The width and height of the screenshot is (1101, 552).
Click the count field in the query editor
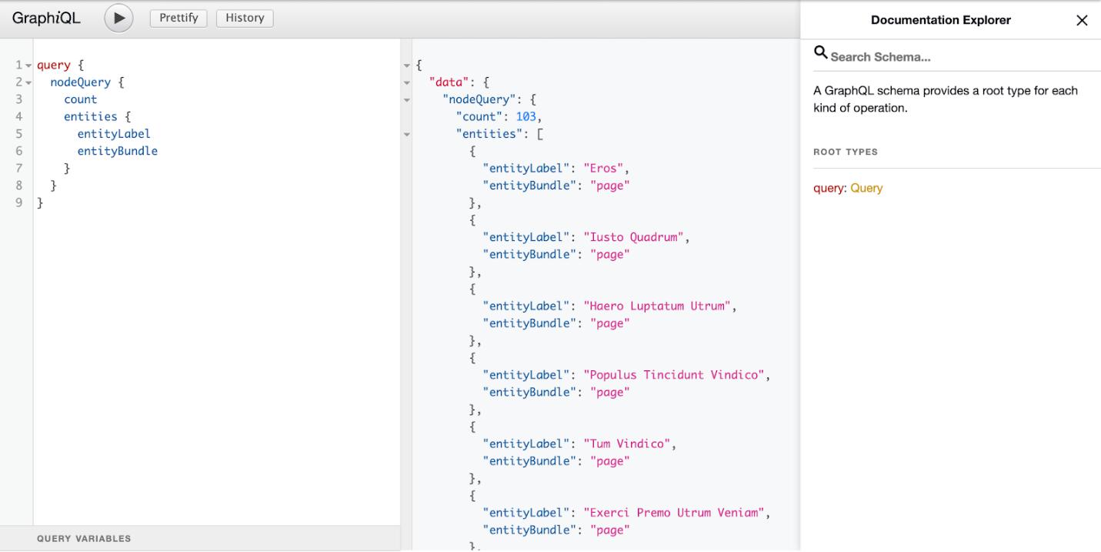click(81, 99)
